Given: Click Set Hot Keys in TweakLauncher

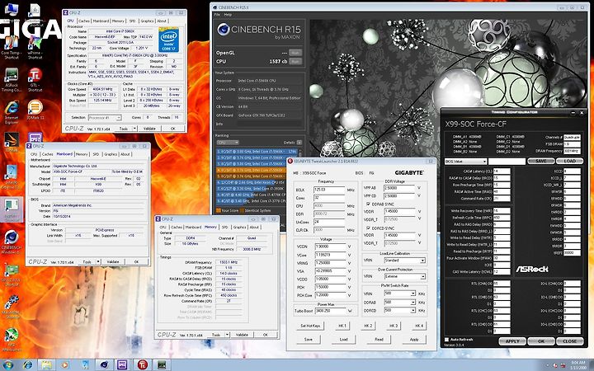Looking at the screenshot, I should click(x=310, y=326).
